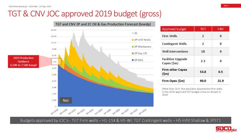Image resolution: width=241 pixels, height=135 pixels.
Task: Click the CNV value '0.5' for Firm other Capex
Action: click(221, 72)
